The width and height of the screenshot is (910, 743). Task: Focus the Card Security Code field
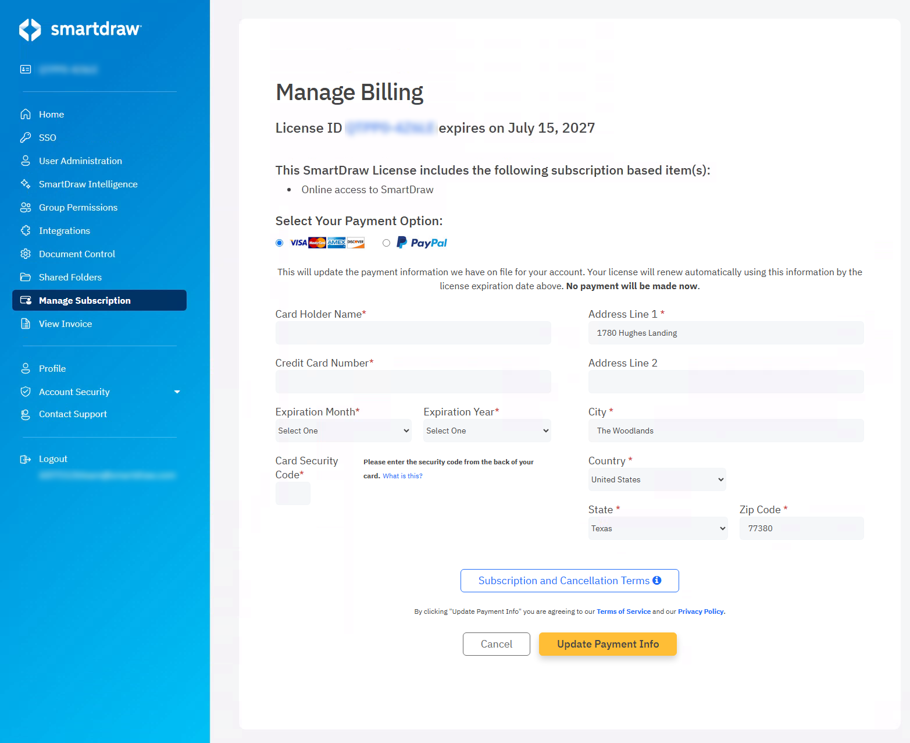[293, 493]
